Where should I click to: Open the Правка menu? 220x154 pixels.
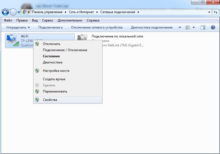(22, 20)
